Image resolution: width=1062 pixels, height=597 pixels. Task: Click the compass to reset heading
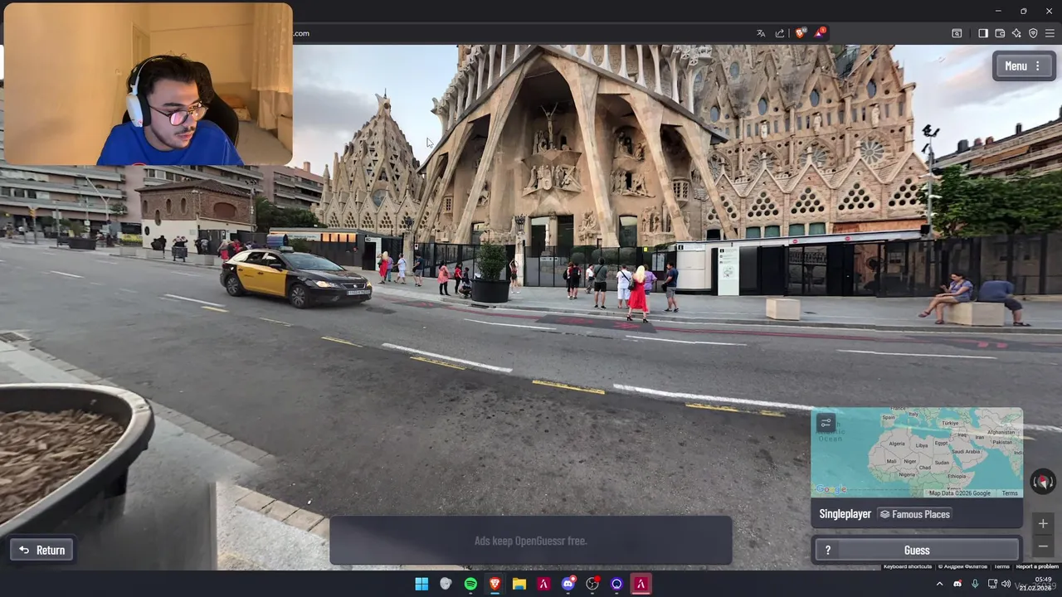click(1043, 481)
